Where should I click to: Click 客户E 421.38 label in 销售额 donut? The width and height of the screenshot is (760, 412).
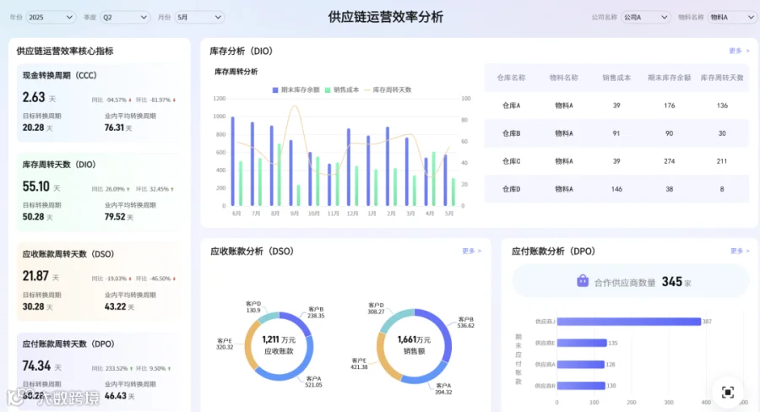point(359,364)
